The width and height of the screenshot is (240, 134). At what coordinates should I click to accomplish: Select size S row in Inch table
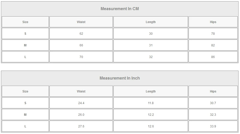25,103
